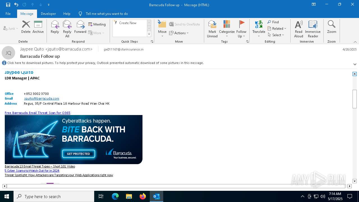Launch the Immersive Reader
The width and height of the screenshot is (359, 202).
pyautogui.click(x=313, y=29)
